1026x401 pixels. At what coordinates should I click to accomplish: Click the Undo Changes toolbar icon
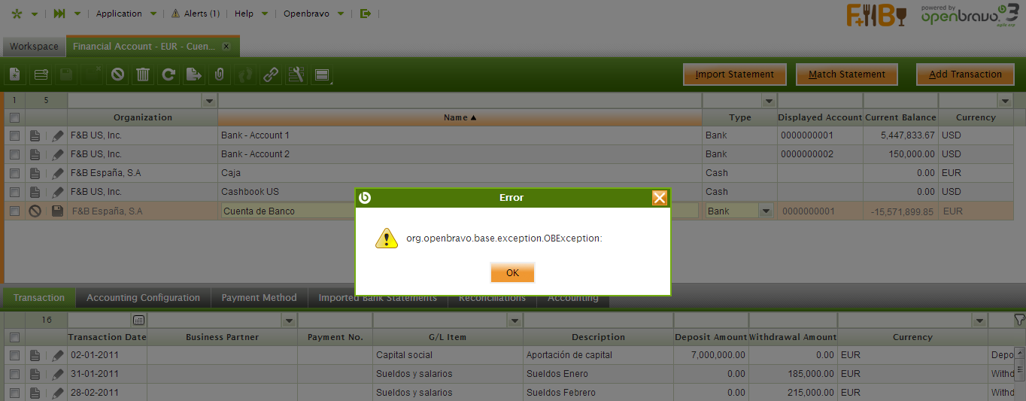click(117, 74)
